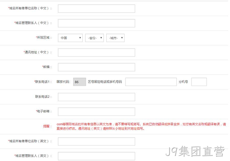The height and width of the screenshot is (161, 230).
Task: Click the 域名所有者单位名称（中文） input field
Action: pos(96,8)
